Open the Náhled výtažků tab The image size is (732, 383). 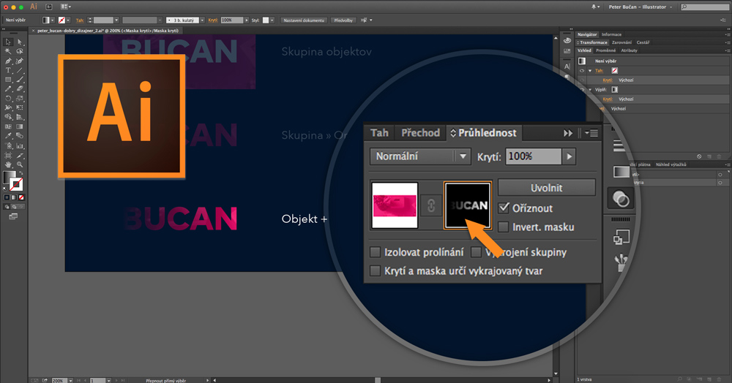671,164
